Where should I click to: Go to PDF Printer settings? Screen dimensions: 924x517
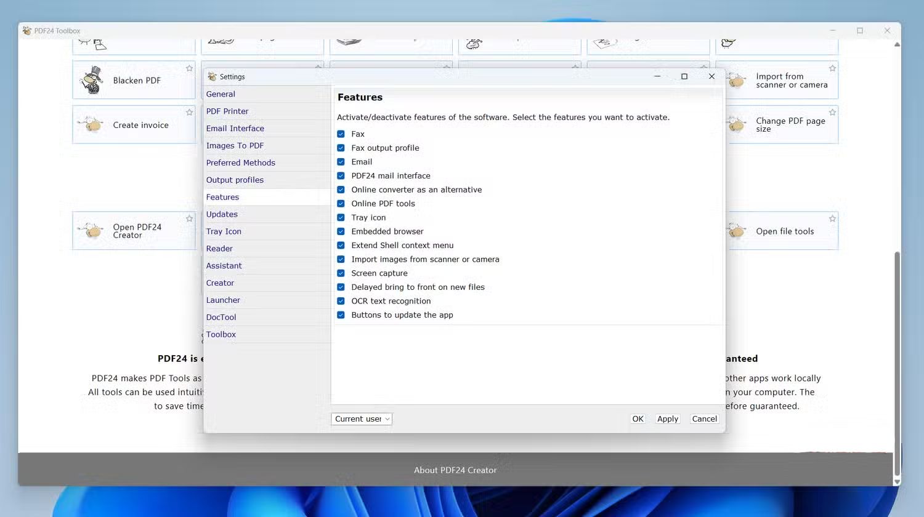(267, 111)
